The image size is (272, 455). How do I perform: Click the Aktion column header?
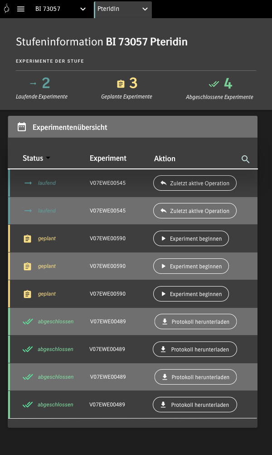point(165,158)
